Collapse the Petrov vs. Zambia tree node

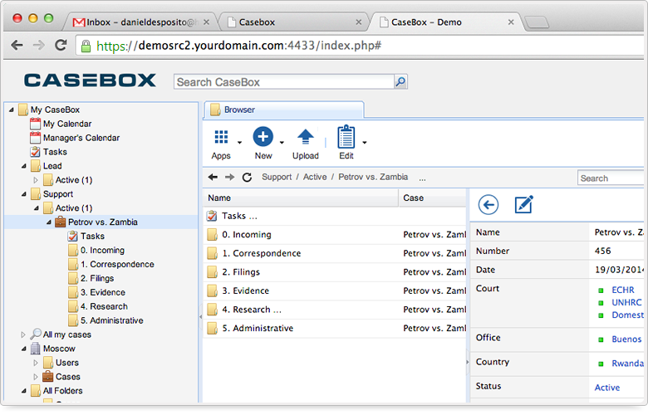click(49, 222)
